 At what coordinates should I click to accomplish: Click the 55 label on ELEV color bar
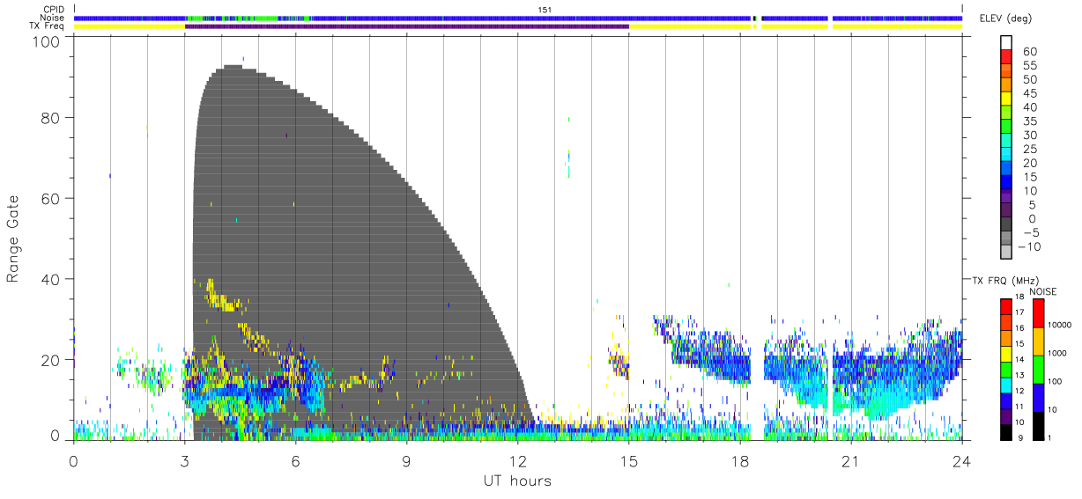pos(1030,66)
